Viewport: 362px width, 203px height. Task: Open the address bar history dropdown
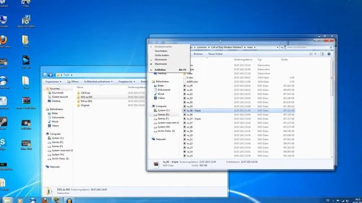[277, 47]
